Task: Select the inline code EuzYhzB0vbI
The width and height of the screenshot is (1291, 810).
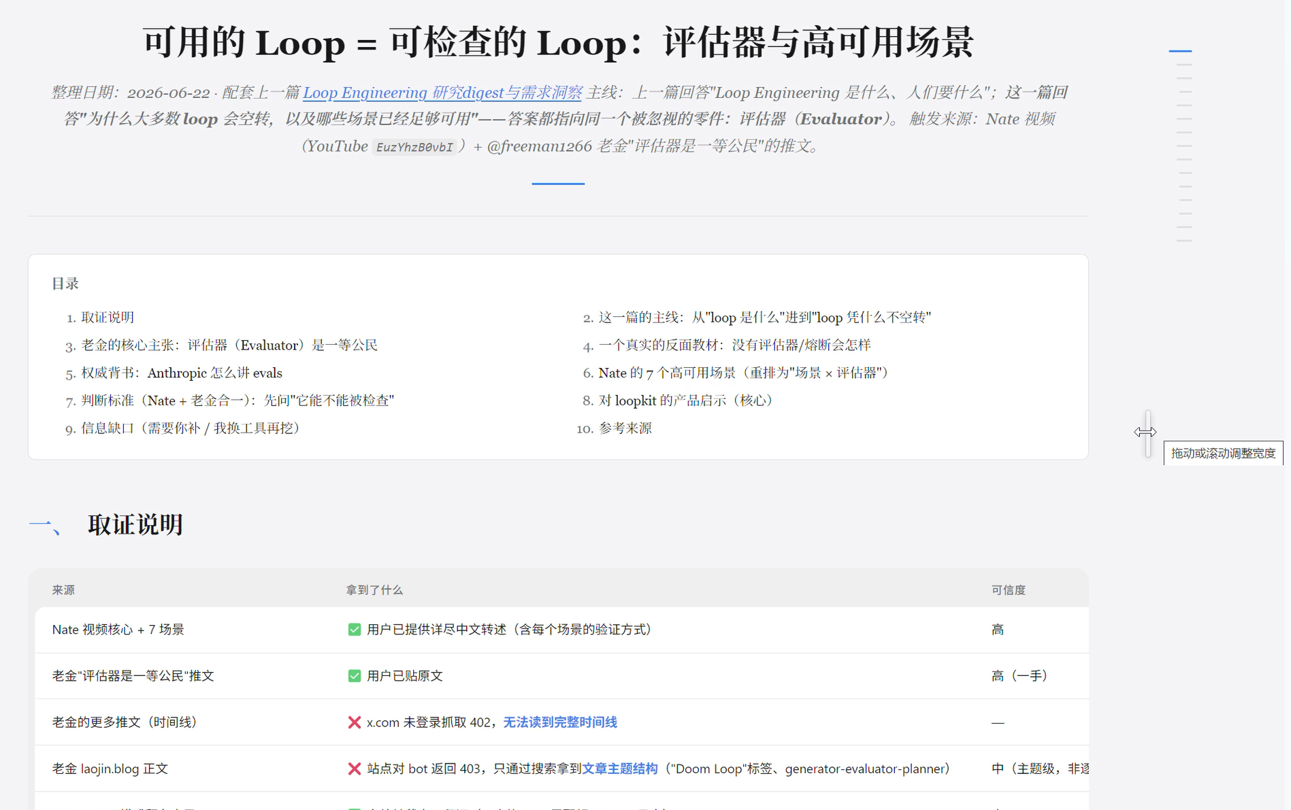Action: coord(414,147)
